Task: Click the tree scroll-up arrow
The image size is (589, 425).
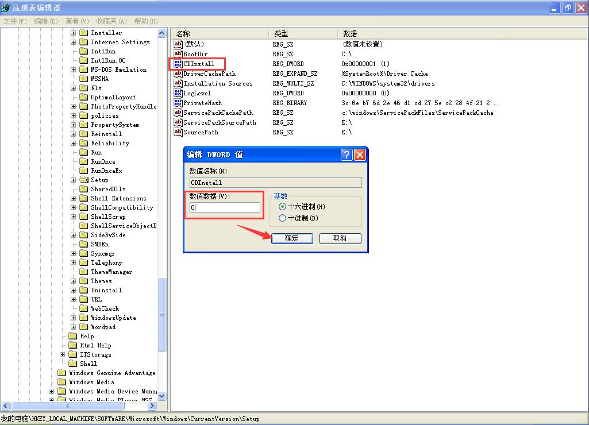Action: pos(162,33)
